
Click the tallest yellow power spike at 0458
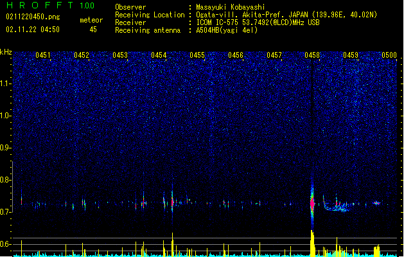[312, 244]
